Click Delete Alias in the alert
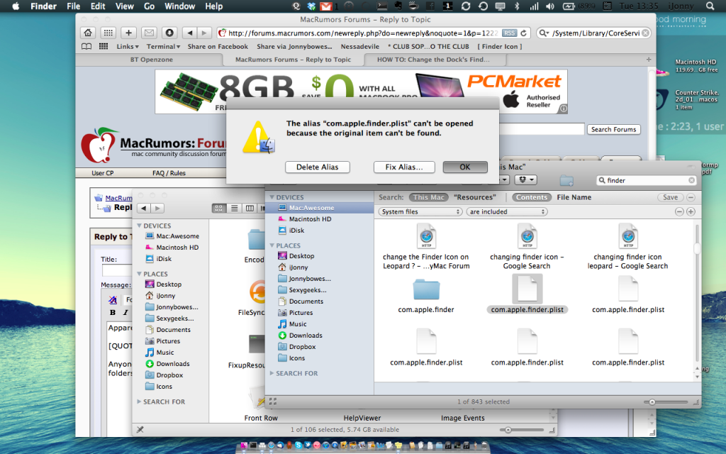726x454 pixels. click(317, 167)
